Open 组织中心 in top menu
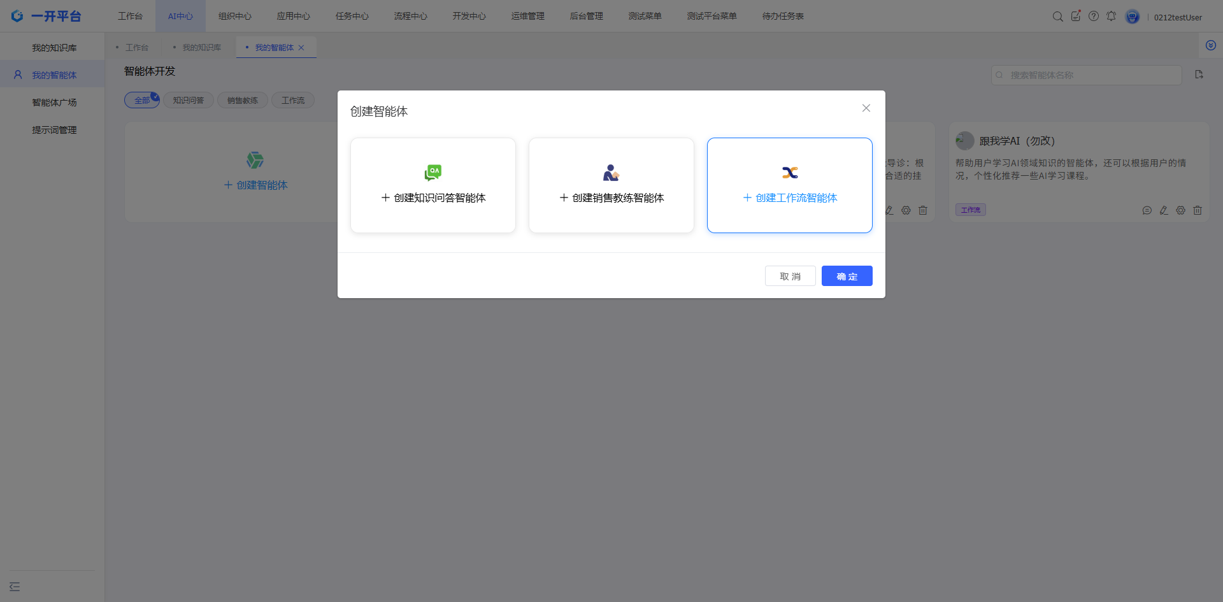The image size is (1223, 602). click(x=234, y=17)
